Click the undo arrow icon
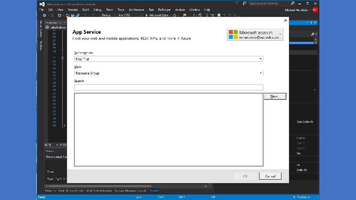This screenshot has width=356, height=200. click(85, 16)
